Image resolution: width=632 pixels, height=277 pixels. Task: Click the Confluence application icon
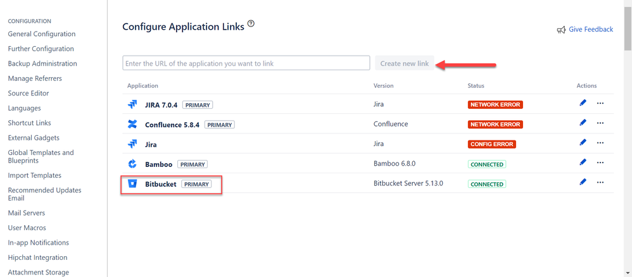[x=132, y=125]
